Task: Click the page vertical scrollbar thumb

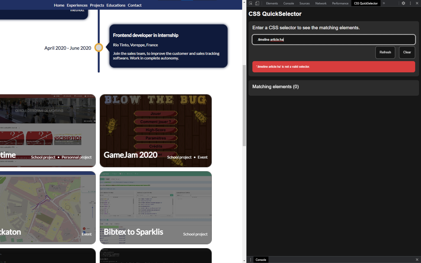Action: [x=244, y=105]
